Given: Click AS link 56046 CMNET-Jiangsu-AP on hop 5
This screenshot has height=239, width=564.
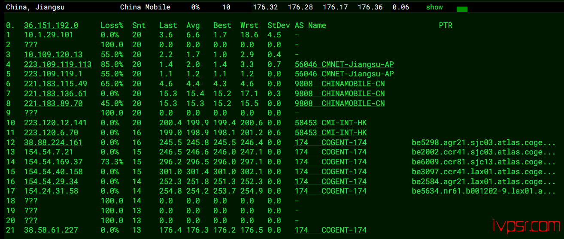Looking at the screenshot, I should (344, 74).
